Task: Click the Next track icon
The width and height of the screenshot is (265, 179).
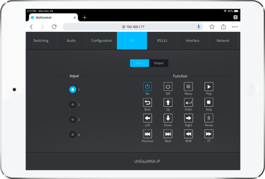Action: (168, 134)
